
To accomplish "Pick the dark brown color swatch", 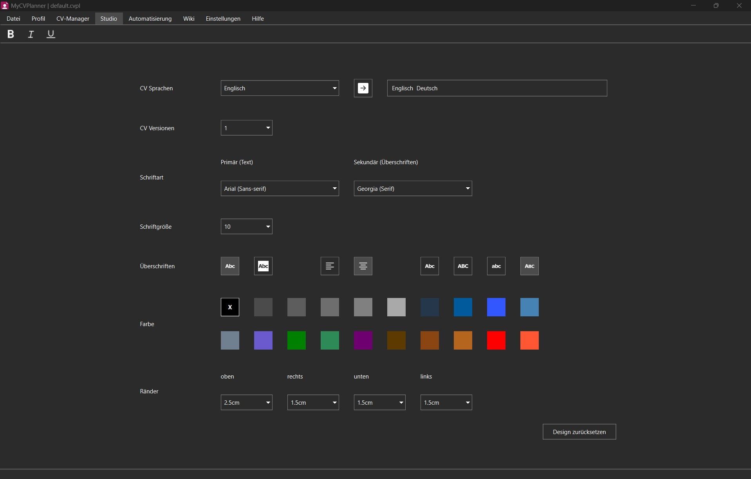I will [396, 341].
